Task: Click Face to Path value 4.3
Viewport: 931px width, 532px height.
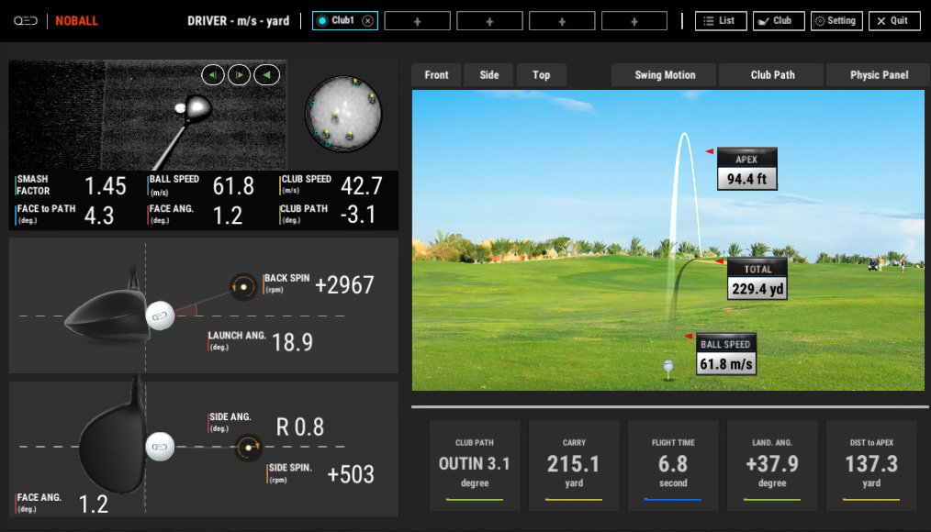Action: coord(98,216)
